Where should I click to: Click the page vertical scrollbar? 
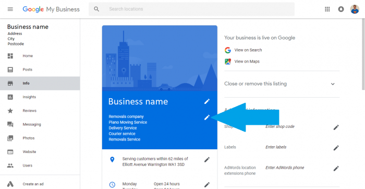363,54
